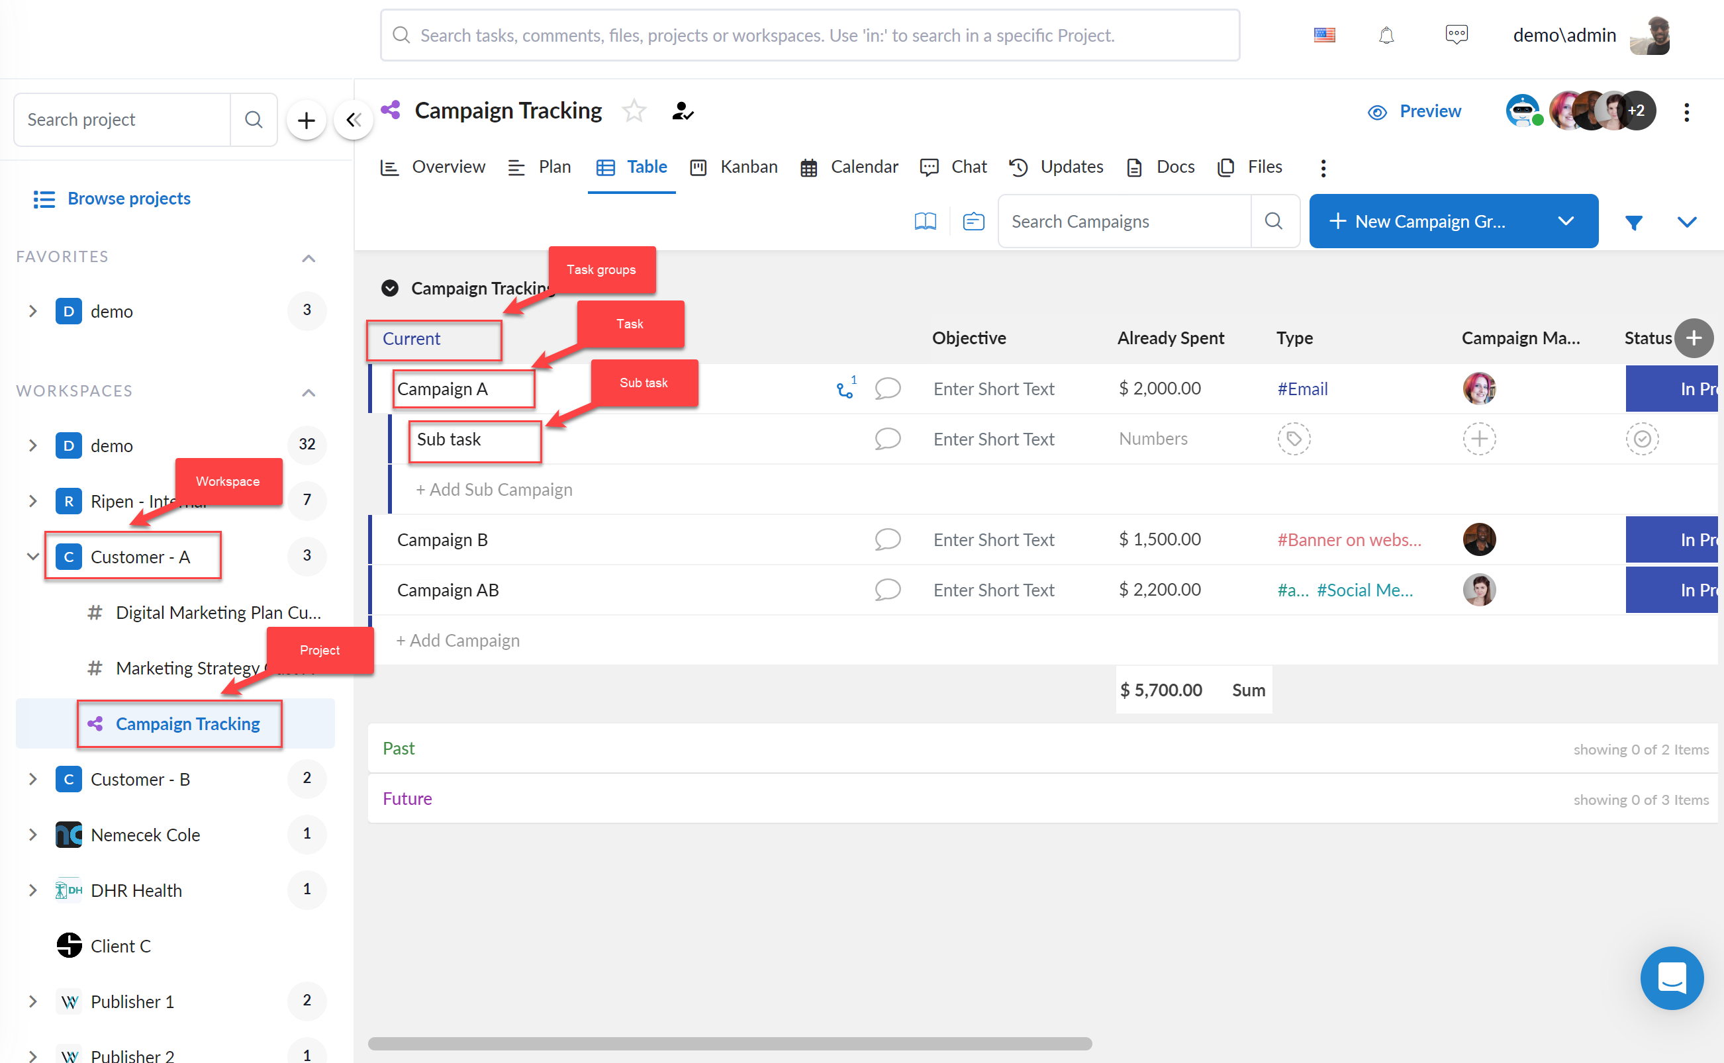Add a new column with plus button

tap(1694, 338)
